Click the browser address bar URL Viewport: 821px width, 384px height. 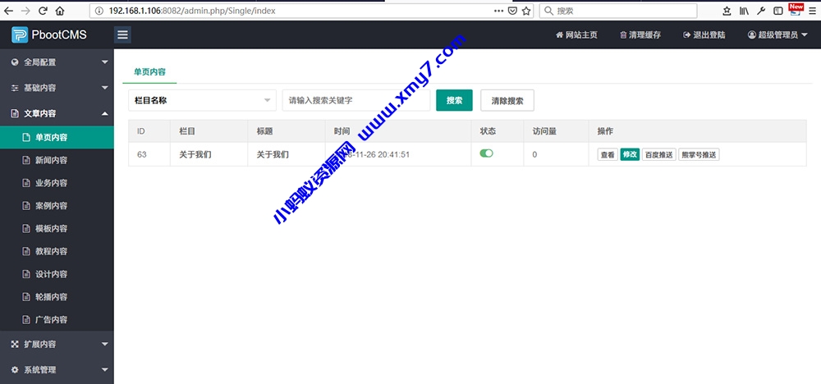[x=192, y=11]
